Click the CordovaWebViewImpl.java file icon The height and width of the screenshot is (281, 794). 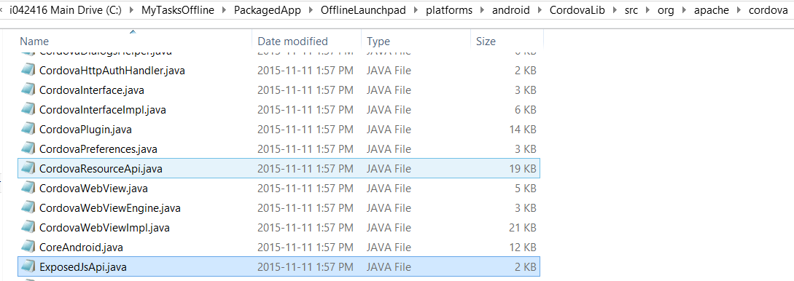click(28, 227)
